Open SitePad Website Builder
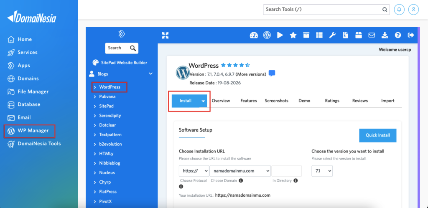This screenshot has width=428, height=208. tap(120, 63)
